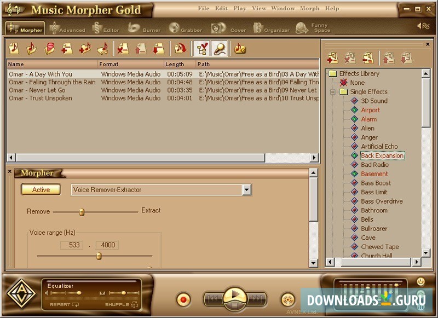This screenshot has width=438, height=318.
Task: Click the Play button
Action: [235, 295]
